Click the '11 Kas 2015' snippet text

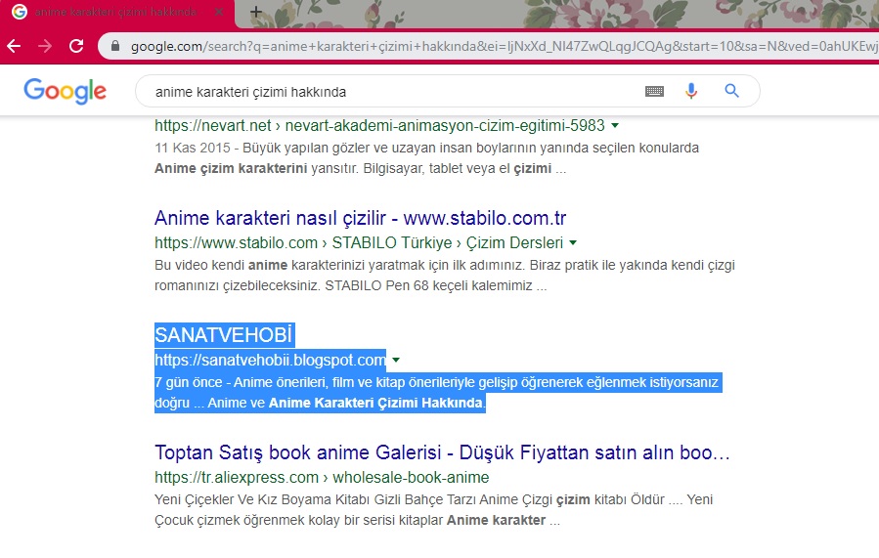tap(193, 148)
